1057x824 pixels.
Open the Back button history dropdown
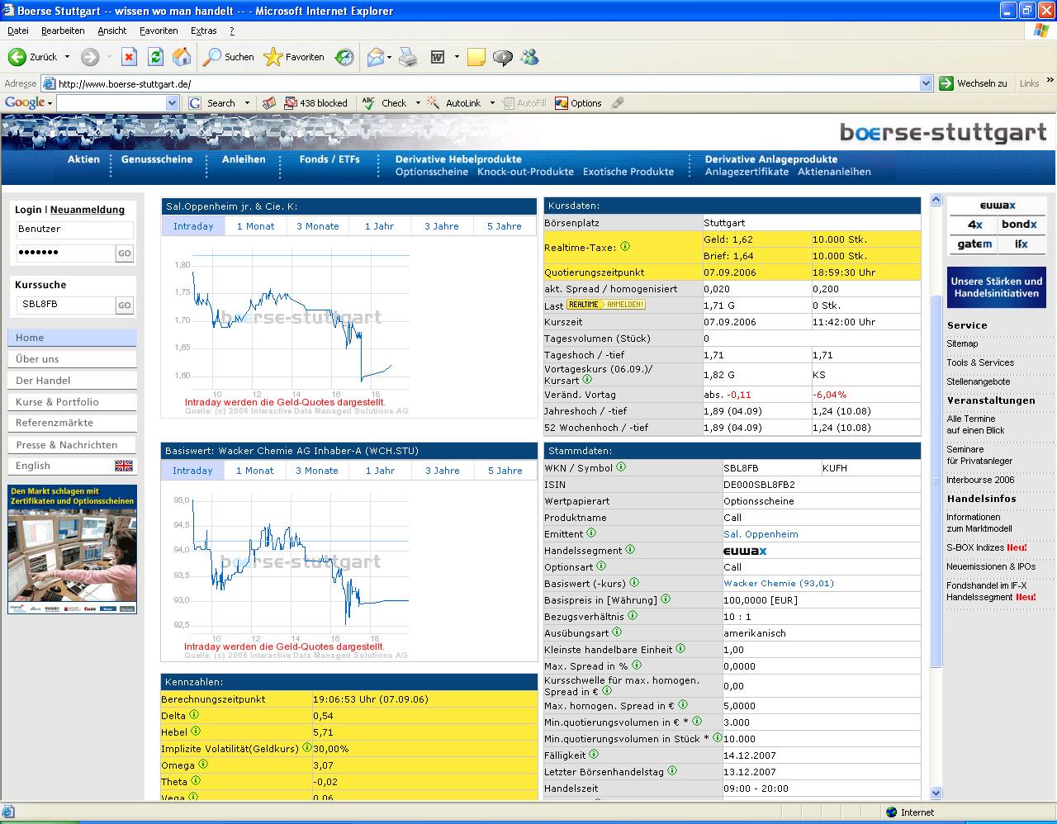tap(68, 57)
